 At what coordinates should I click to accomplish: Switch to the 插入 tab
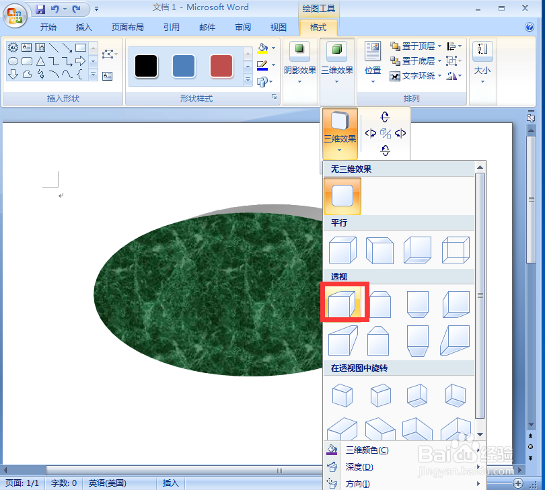tap(83, 28)
